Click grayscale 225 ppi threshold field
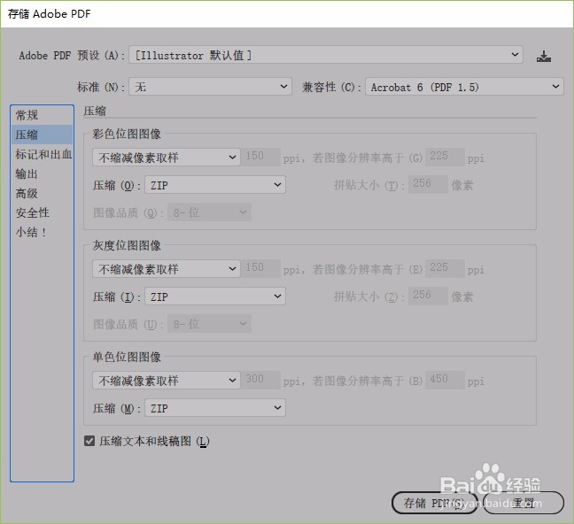574x524 pixels. coord(445,268)
